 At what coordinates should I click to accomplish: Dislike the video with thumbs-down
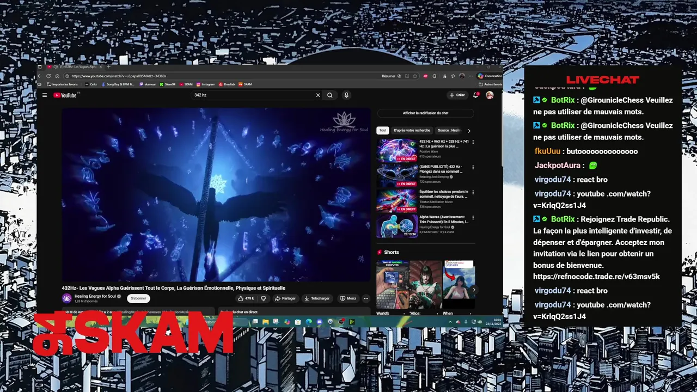pyautogui.click(x=264, y=298)
